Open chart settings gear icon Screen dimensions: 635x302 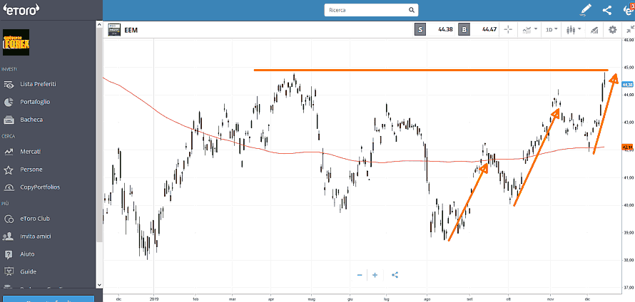pyautogui.click(x=612, y=30)
